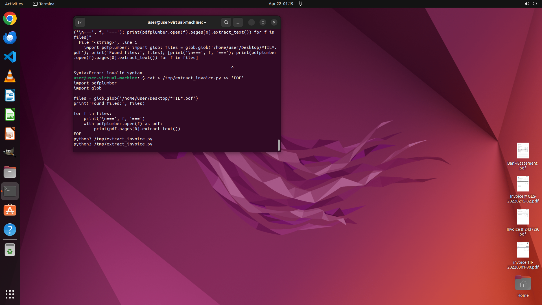
Task: Launch LibreOffice Calc spreadsheet
Action: (x=10, y=115)
